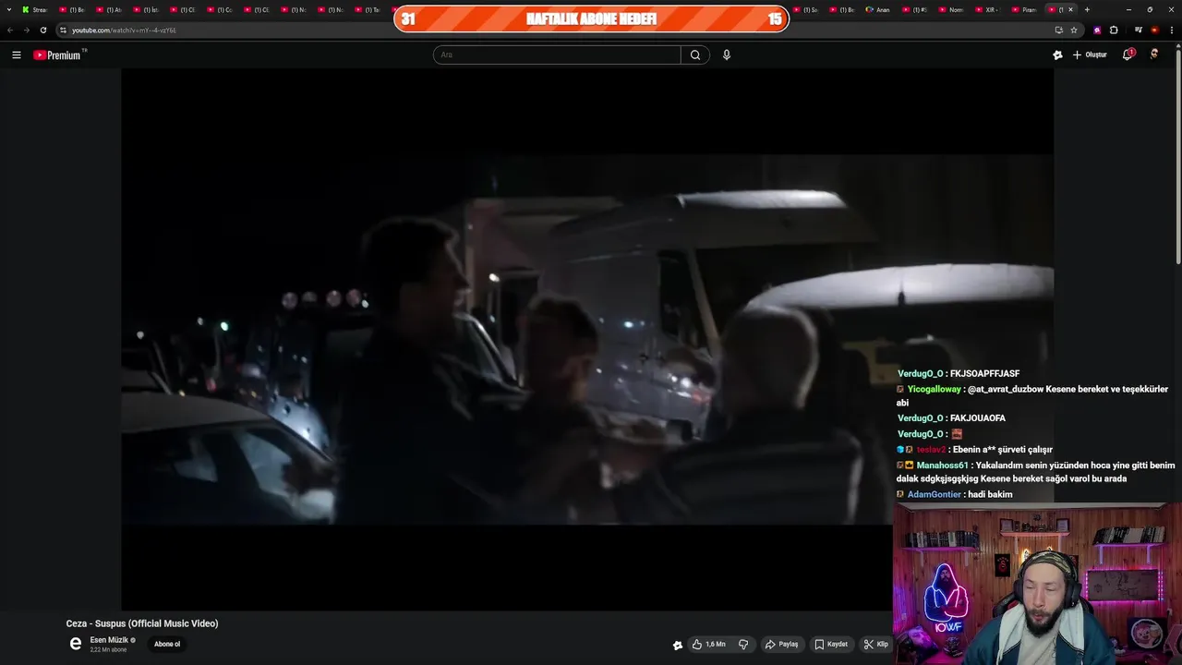
Task: Switch to the Anan tab
Action: tap(878, 9)
